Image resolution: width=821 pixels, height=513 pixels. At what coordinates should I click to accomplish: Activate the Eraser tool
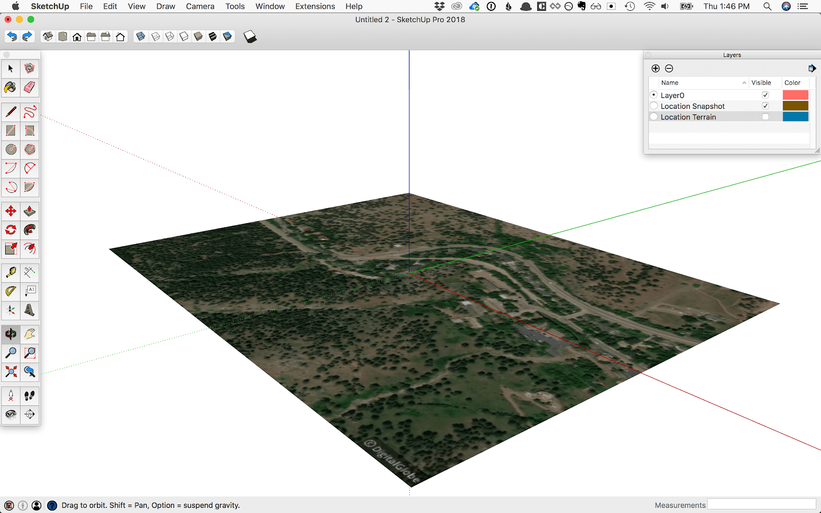tap(29, 87)
